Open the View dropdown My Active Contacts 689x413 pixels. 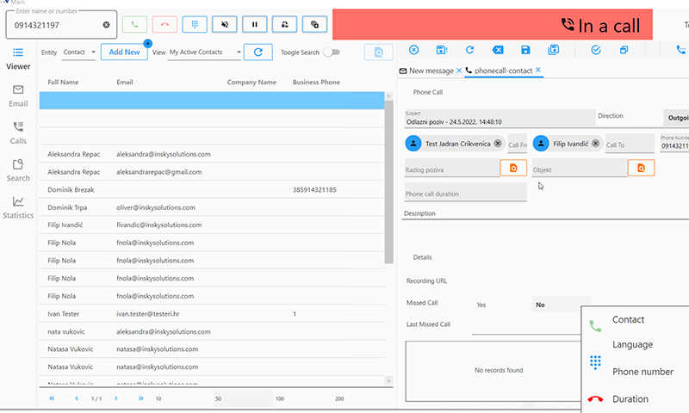click(x=206, y=52)
